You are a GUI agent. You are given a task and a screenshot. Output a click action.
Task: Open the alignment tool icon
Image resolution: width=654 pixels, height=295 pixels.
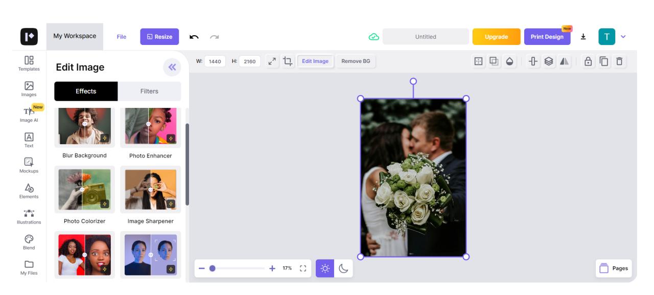533,61
